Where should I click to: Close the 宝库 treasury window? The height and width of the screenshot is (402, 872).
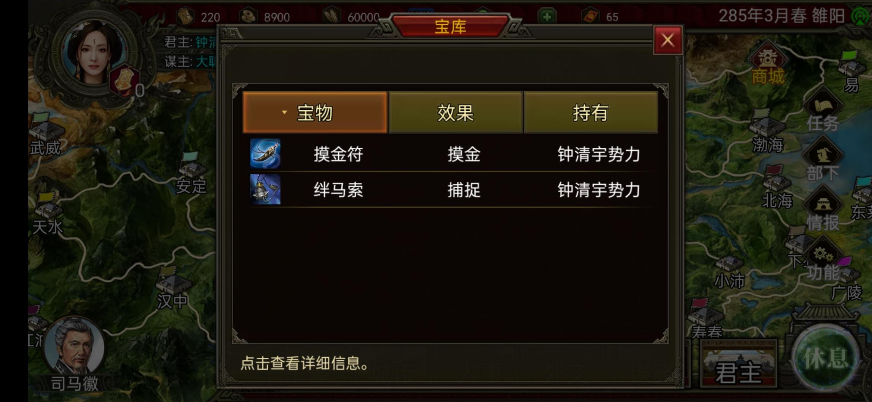668,40
